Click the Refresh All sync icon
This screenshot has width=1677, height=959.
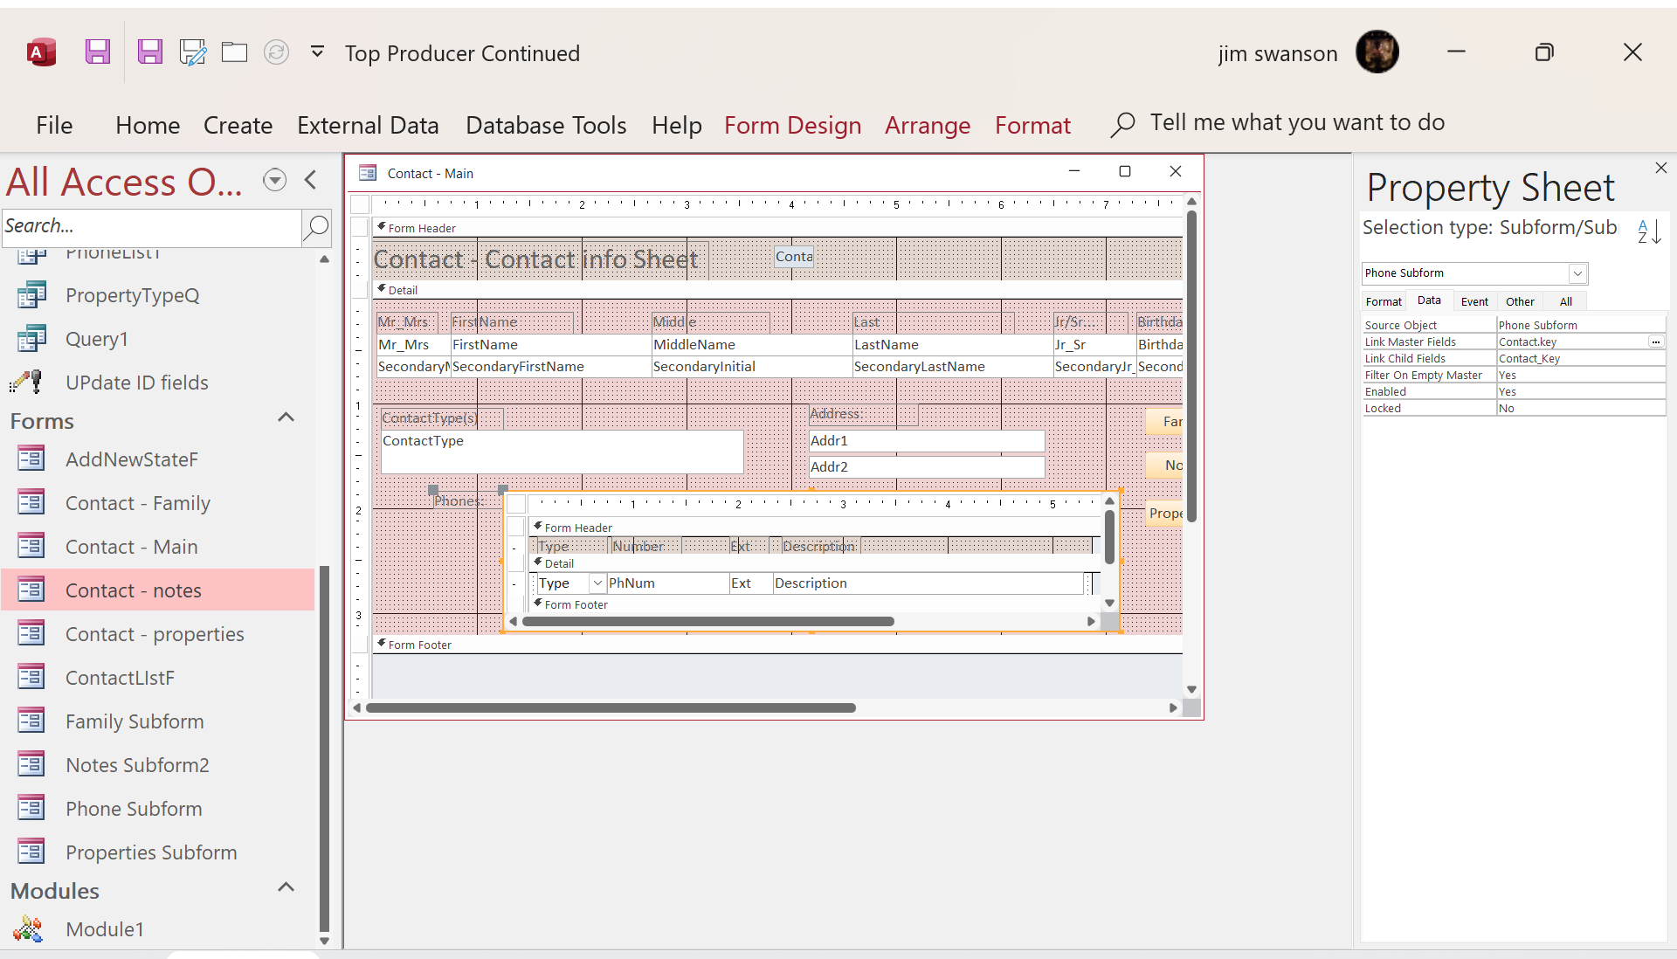pyautogui.click(x=276, y=52)
